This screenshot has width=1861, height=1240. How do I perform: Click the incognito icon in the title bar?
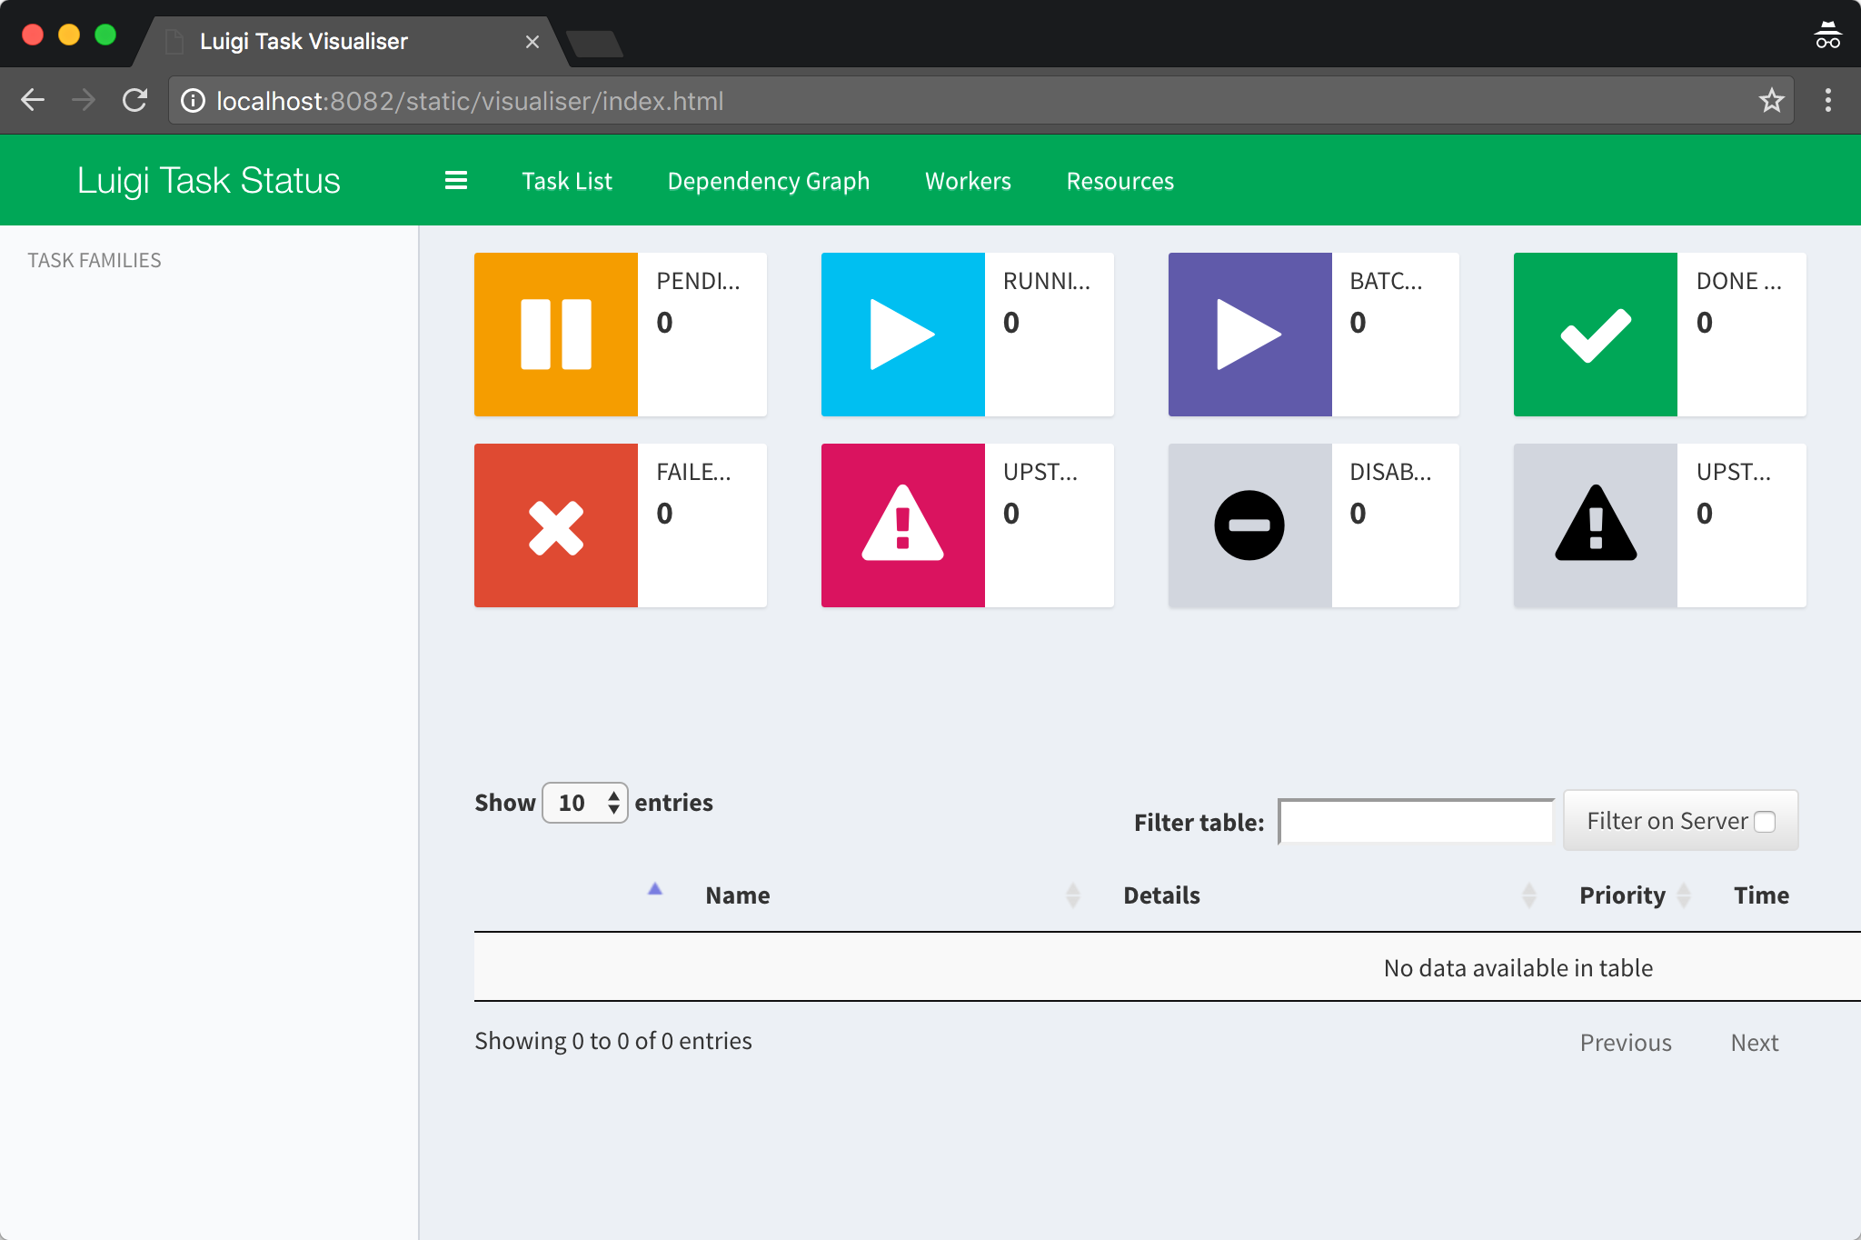point(1827,35)
